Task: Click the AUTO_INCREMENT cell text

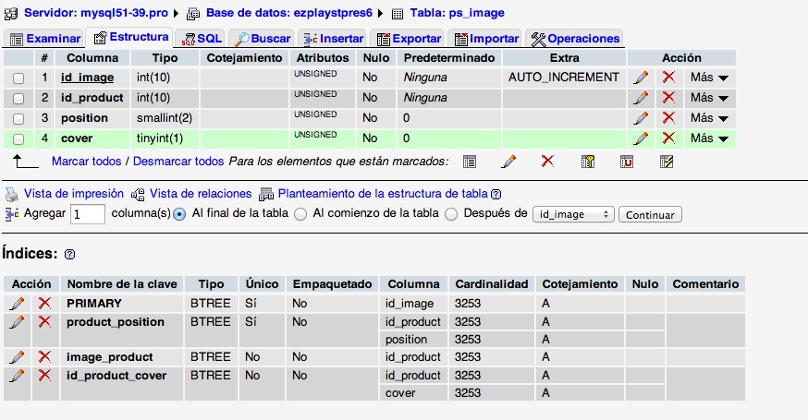Action: 564,78
